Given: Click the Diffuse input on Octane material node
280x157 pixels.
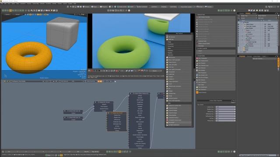Looking at the screenshot, I should click(140, 96).
